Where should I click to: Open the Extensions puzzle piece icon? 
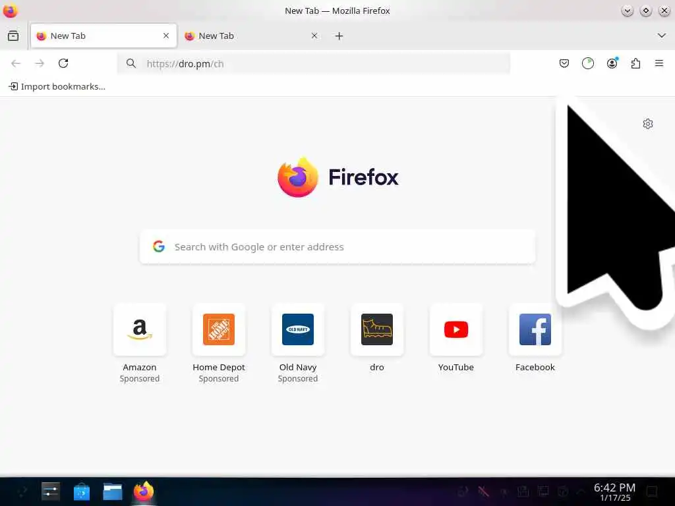coord(635,64)
